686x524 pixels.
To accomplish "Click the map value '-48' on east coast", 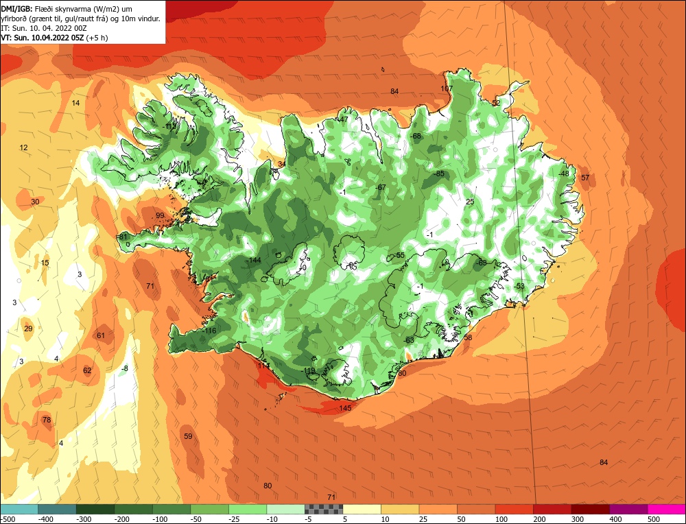I will click(564, 174).
